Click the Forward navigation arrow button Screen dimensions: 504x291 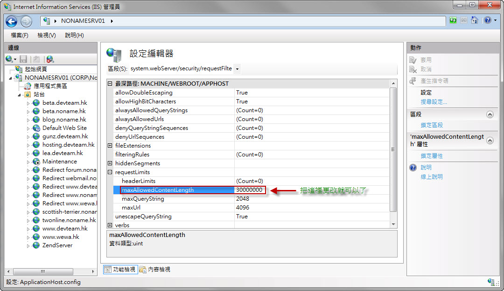[26, 21]
